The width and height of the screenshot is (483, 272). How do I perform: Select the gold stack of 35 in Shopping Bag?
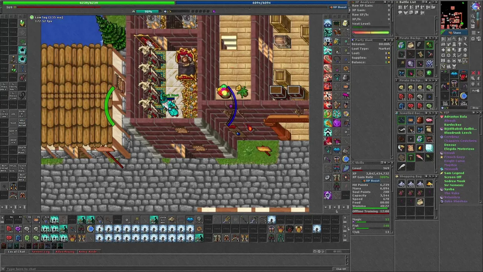point(429,184)
